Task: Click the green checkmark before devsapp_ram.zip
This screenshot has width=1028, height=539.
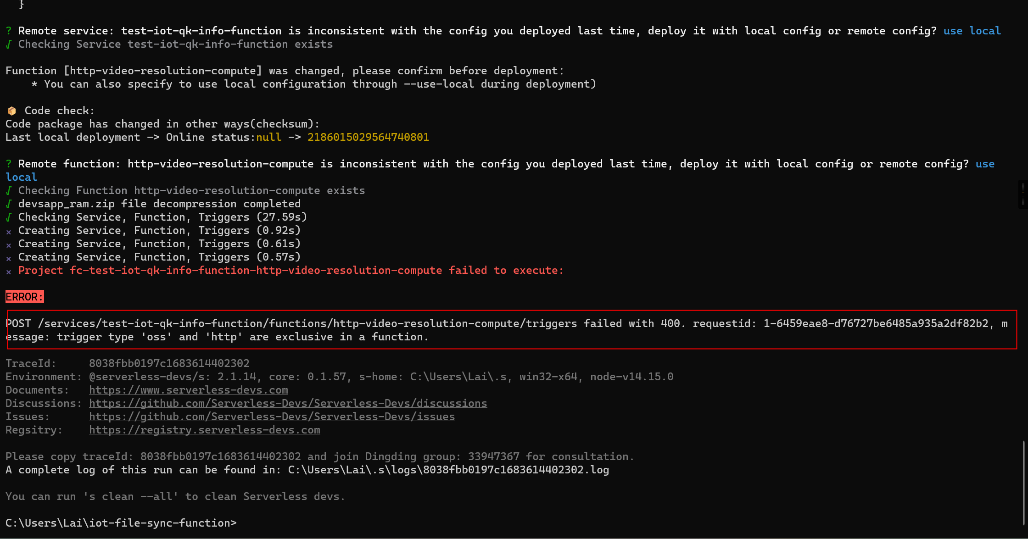Action: pyautogui.click(x=8, y=204)
